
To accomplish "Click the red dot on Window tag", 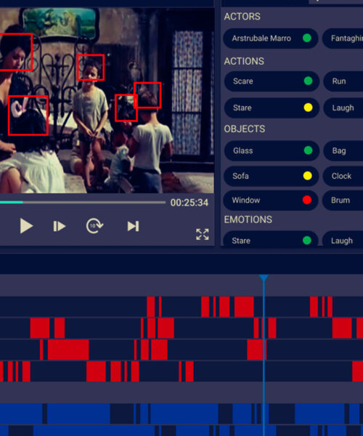I will point(307,200).
